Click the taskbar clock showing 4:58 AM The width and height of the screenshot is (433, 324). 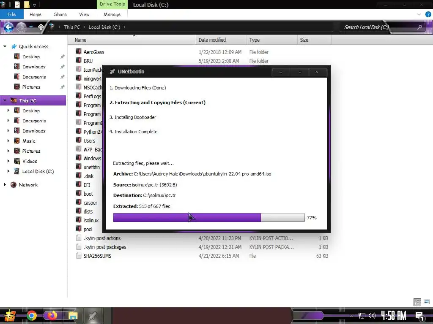[393, 316]
